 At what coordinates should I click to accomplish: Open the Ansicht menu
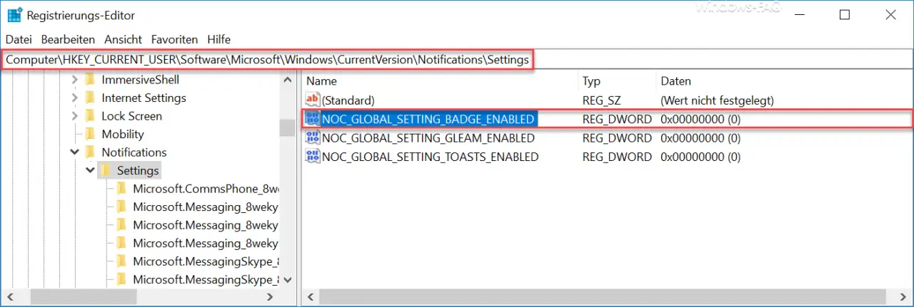tap(124, 39)
